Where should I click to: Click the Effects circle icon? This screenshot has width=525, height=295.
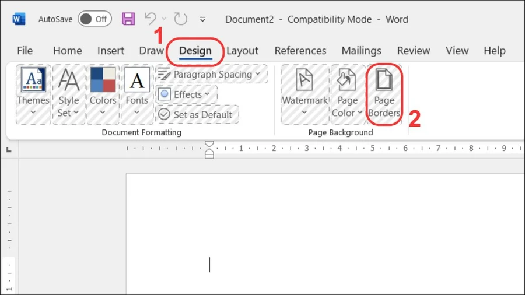coord(164,94)
